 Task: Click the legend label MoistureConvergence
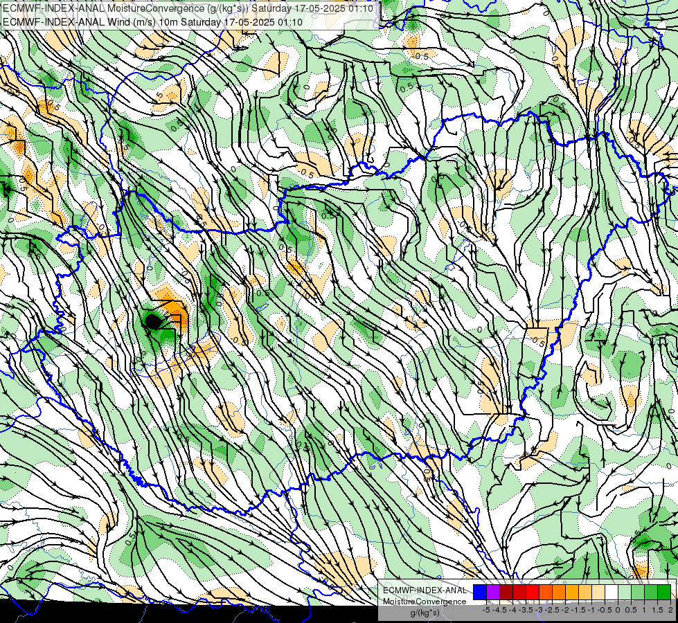pyautogui.click(x=425, y=602)
